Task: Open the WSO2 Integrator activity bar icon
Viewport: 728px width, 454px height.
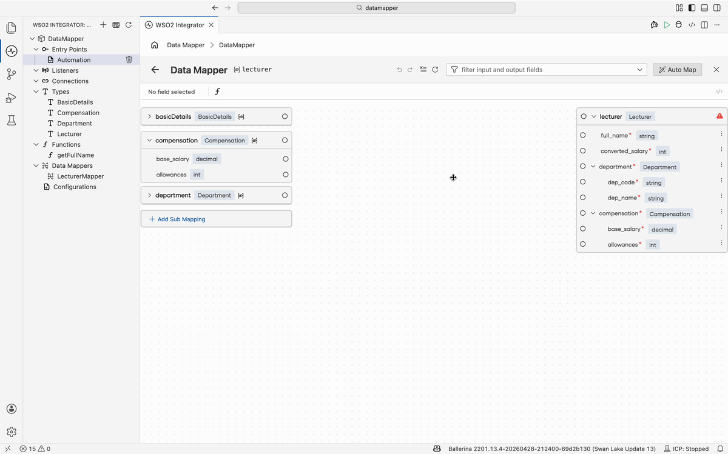Action: click(x=11, y=51)
